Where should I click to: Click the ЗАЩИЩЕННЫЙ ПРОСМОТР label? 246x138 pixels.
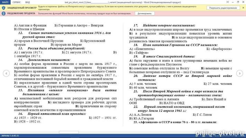point(22,8)
